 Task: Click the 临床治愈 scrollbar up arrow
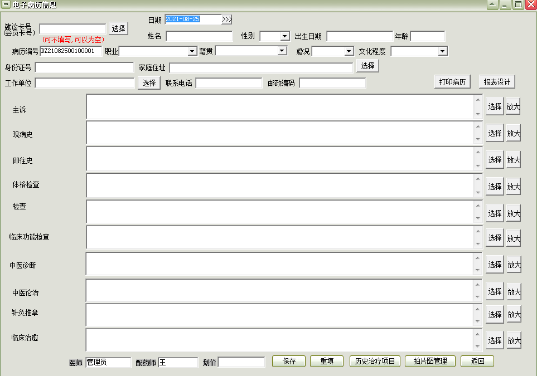478,334
